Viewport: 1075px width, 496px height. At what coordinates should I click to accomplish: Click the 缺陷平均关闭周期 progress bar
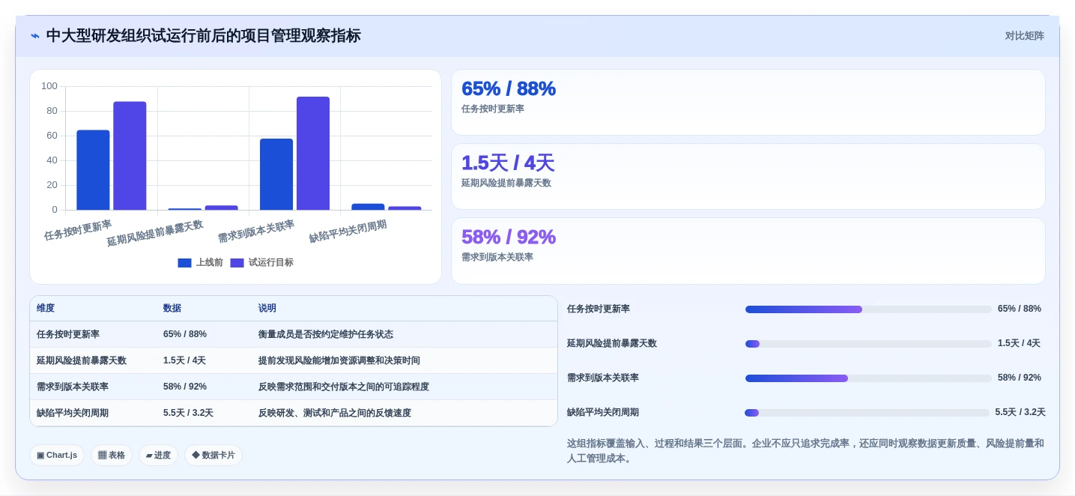pos(867,413)
